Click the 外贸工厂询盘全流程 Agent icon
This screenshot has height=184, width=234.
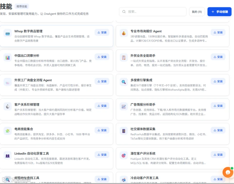click(8, 82)
